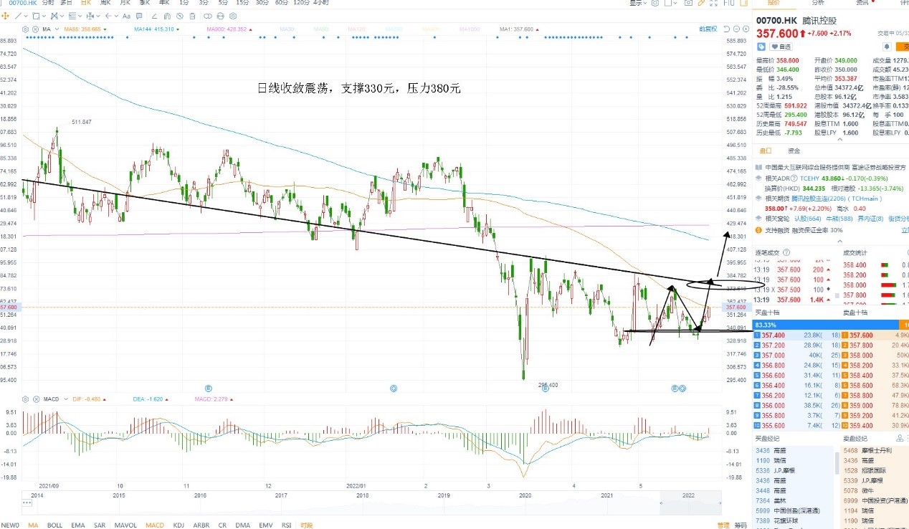
Task: Toggle MA144 moving average line
Action: click(x=156, y=29)
